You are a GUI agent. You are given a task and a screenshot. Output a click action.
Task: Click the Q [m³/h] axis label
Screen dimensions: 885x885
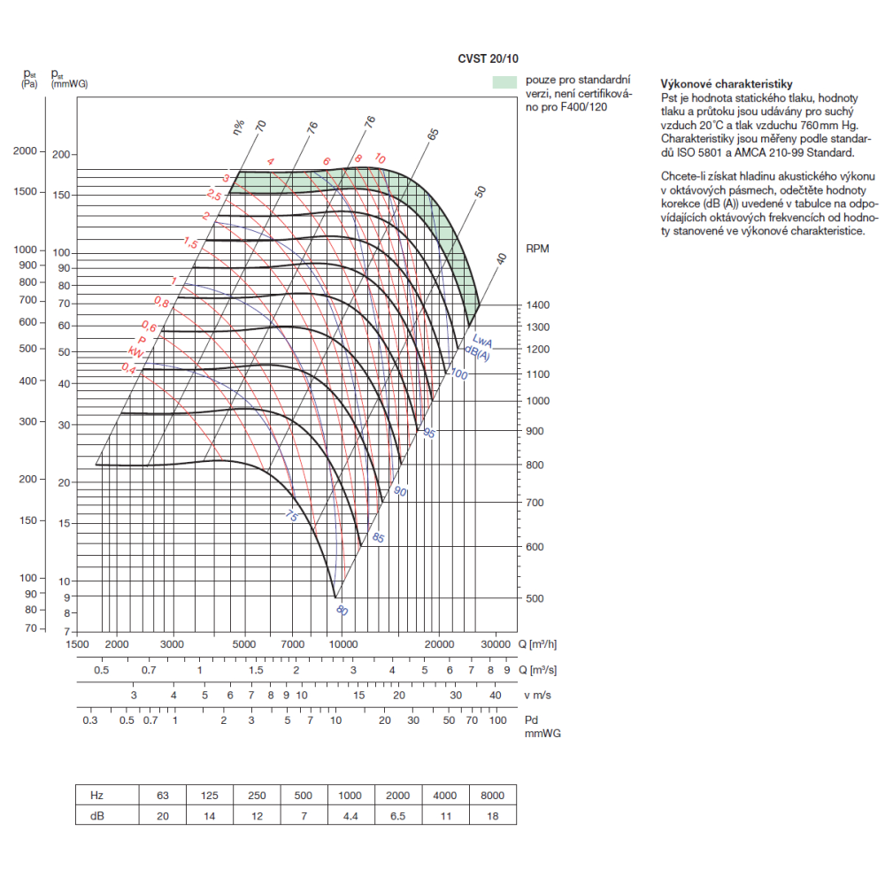tap(538, 643)
